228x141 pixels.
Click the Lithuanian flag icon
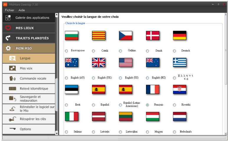pyautogui.click(x=126, y=117)
